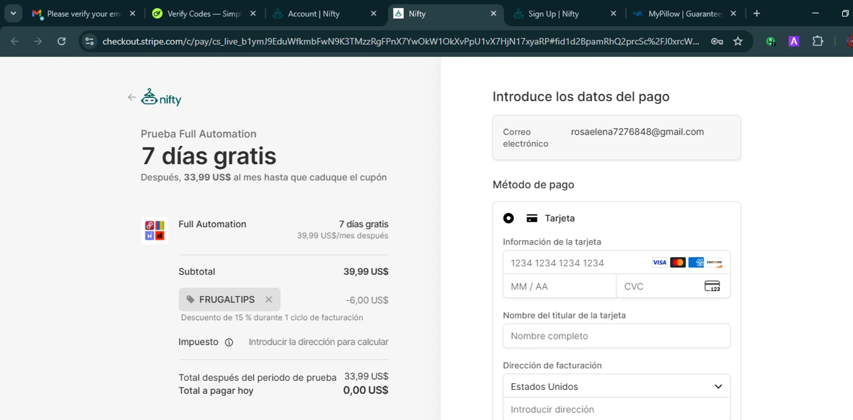Click the American Express brand icon
The image size is (853, 420).
tap(696, 263)
